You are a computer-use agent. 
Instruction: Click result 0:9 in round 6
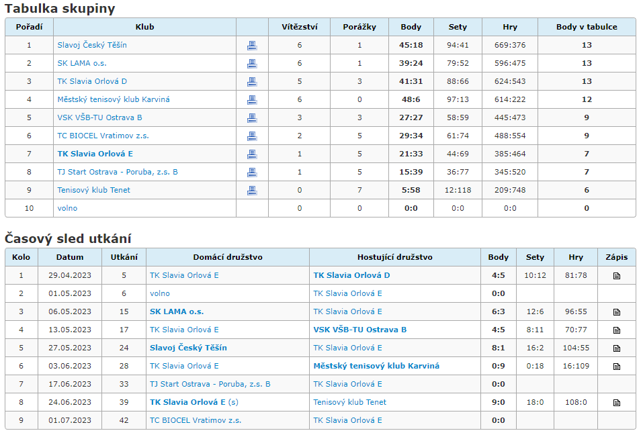(x=499, y=366)
